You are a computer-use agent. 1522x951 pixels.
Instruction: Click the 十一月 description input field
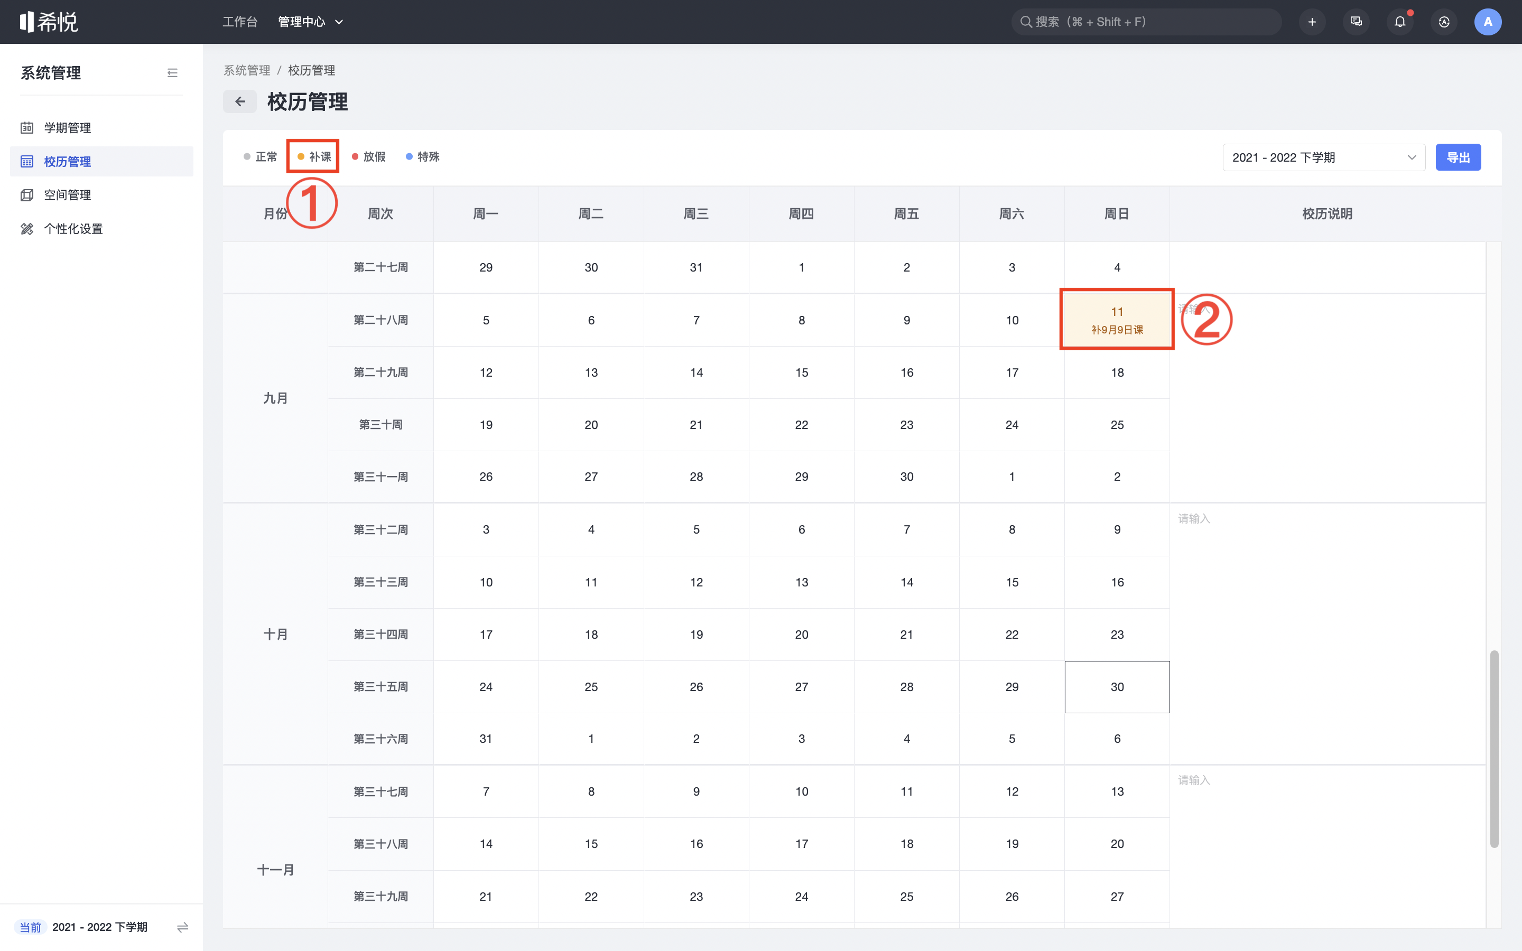click(x=1327, y=846)
